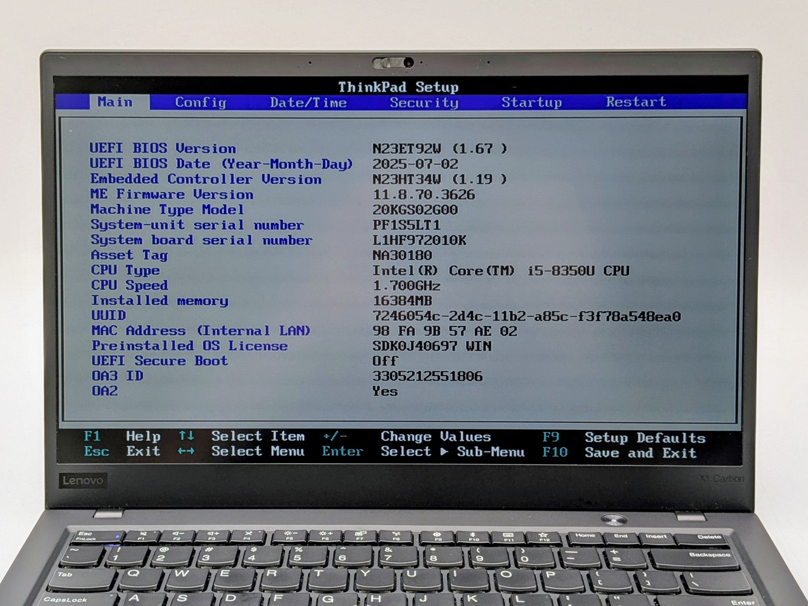This screenshot has width=808, height=606.
Task: Select the CPU Speed label
Action: click(x=129, y=286)
